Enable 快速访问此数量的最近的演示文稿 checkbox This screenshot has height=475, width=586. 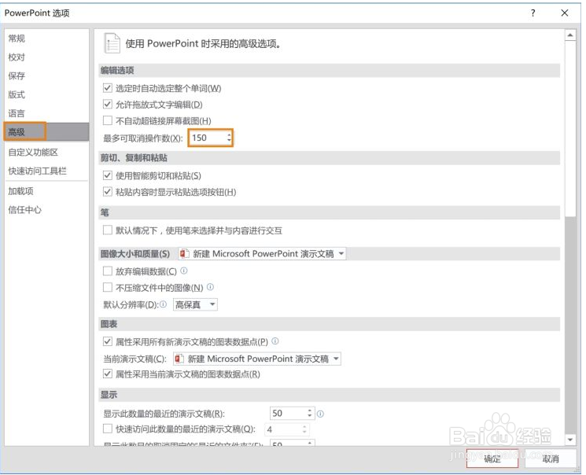point(108,429)
